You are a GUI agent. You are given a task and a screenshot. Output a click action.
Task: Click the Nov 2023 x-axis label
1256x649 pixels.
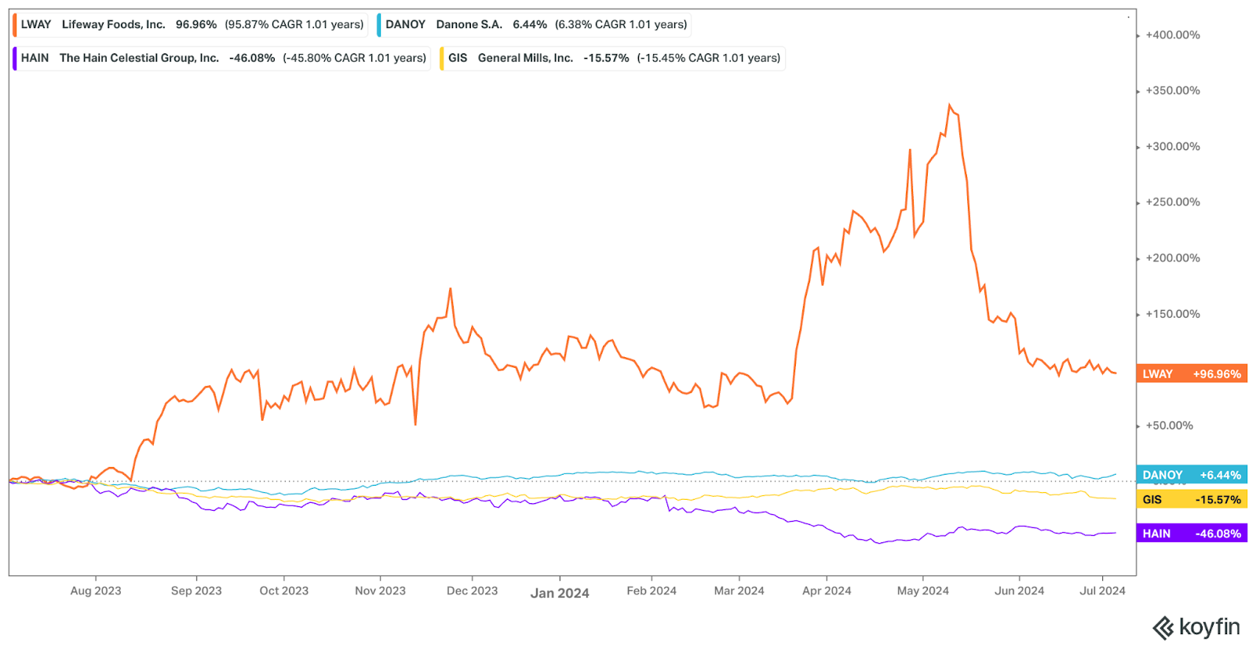[x=380, y=591]
